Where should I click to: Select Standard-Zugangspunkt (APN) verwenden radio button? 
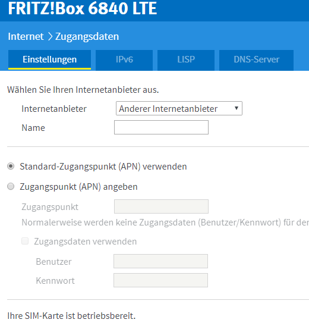point(11,167)
